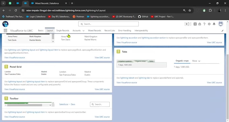Image resolution: width=229 pixels, height=122 pixels.
Task: Select Irrigation systems Visualforce tab
Action: [125, 61]
